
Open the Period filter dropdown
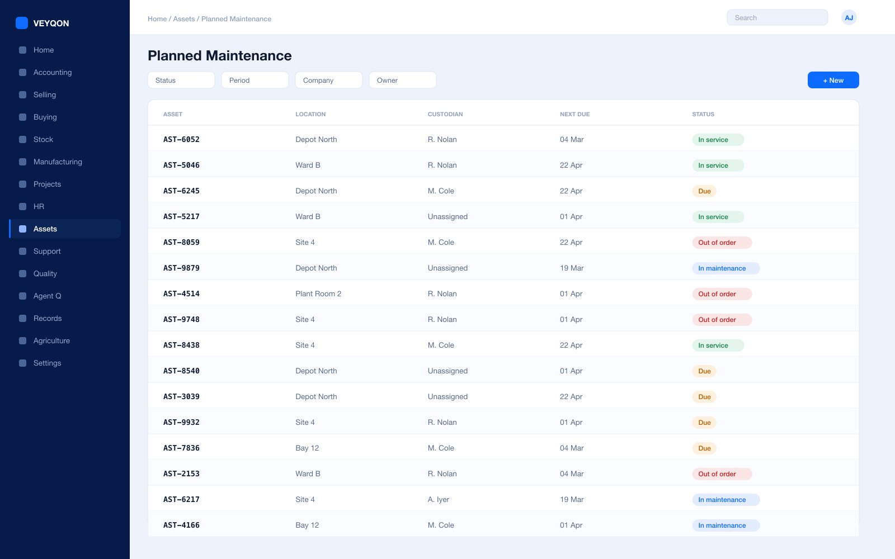pyautogui.click(x=255, y=80)
